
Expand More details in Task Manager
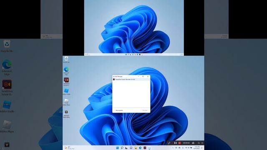pyautogui.click(x=118, y=110)
